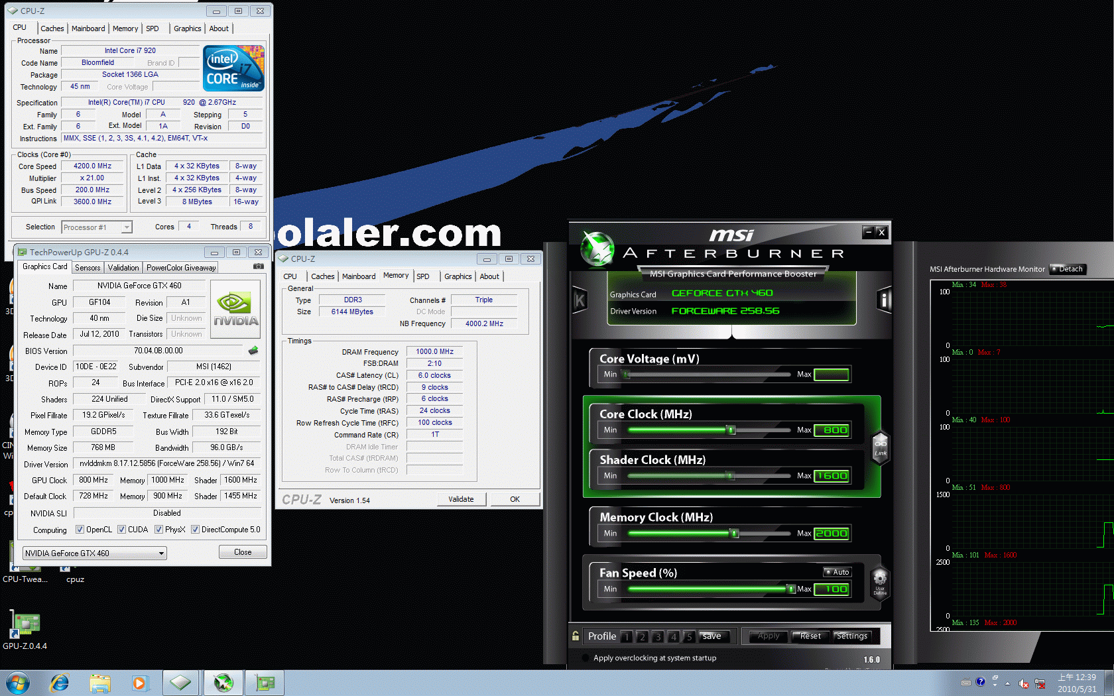Viewport: 1114px width, 696px height.
Task: Click the Core Clock 800 value field
Action: click(832, 430)
